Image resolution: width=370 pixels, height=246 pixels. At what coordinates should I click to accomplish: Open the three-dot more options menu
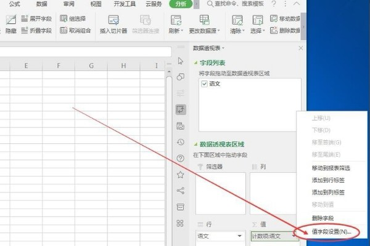tap(286, 4)
